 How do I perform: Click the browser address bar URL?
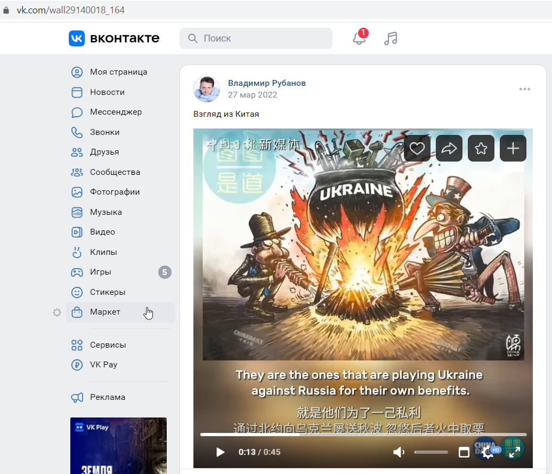(x=71, y=10)
